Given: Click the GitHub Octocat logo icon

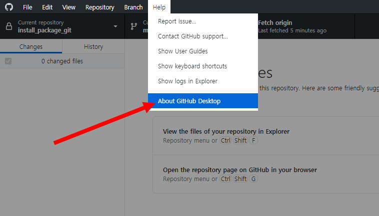Looking at the screenshot, I should [9, 7].
